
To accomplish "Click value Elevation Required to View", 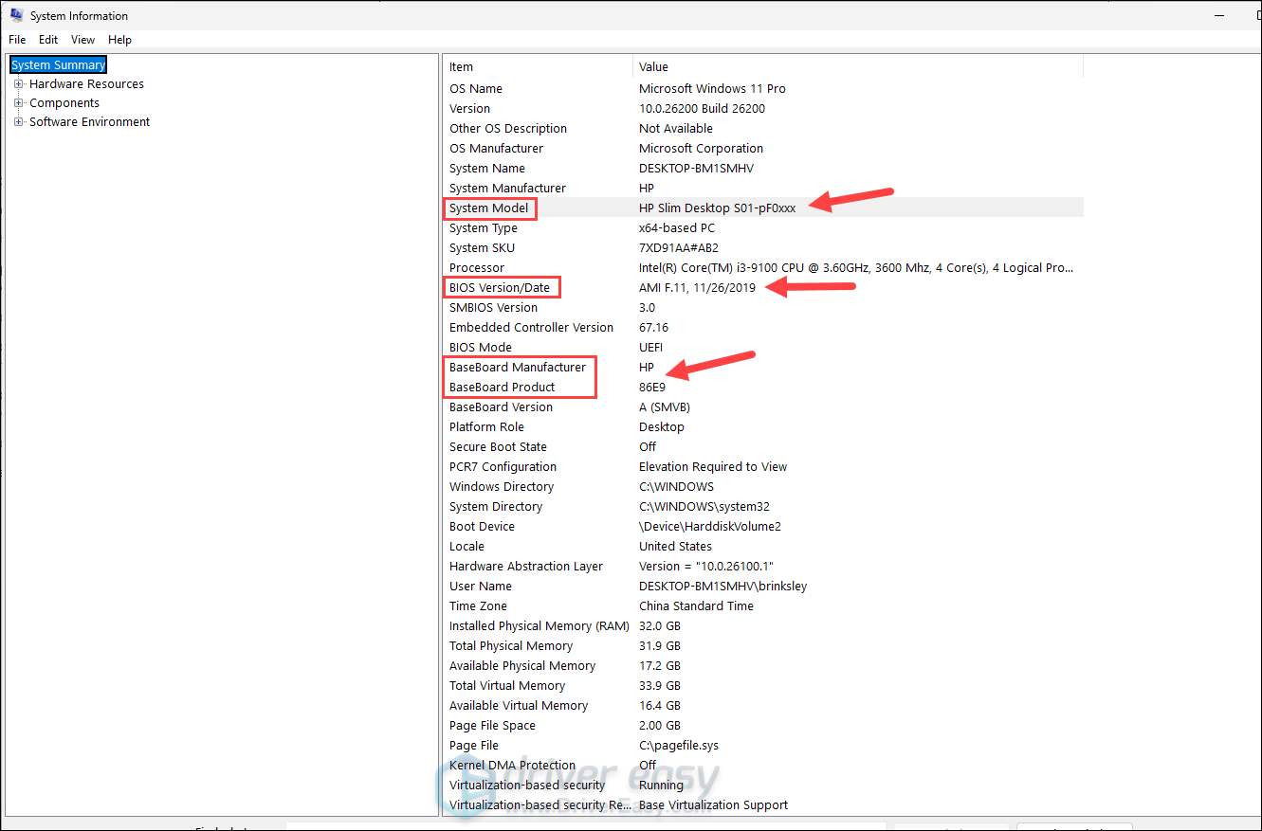I will click(713, 466).
